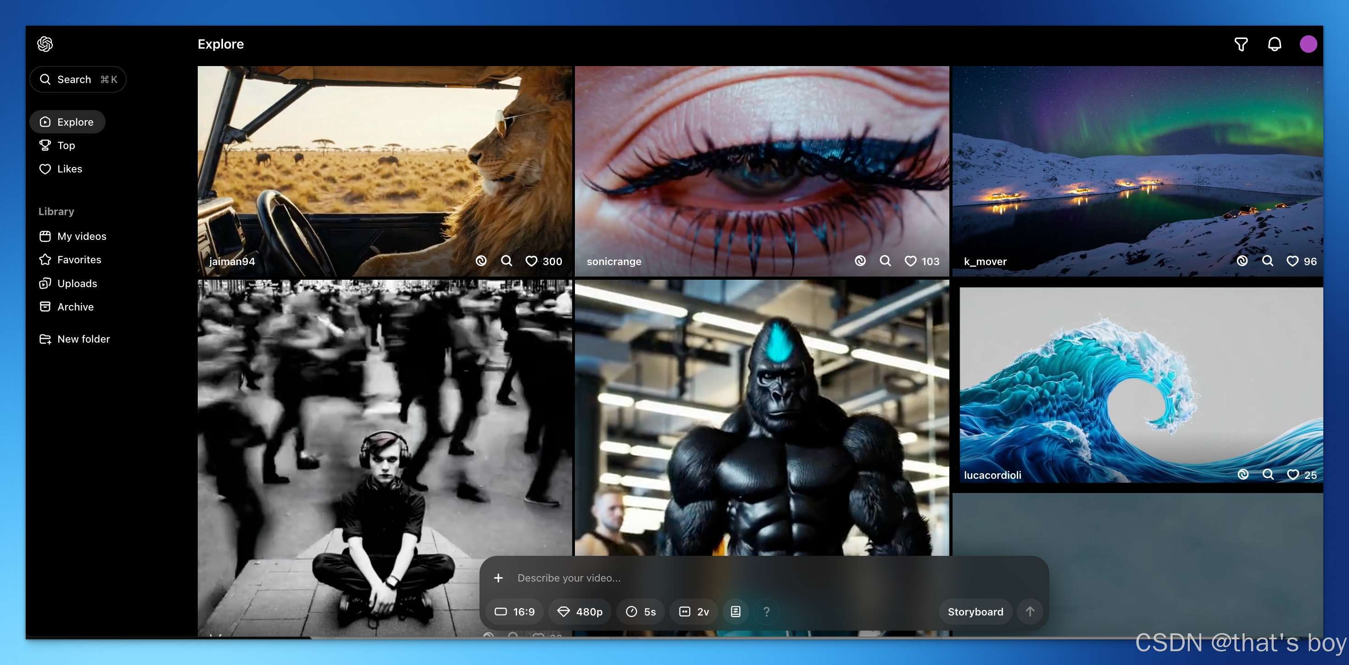The width and height of the screenshot is (1349, 665).
Task: Click the question mark help icon
Action: coord(766,612)
